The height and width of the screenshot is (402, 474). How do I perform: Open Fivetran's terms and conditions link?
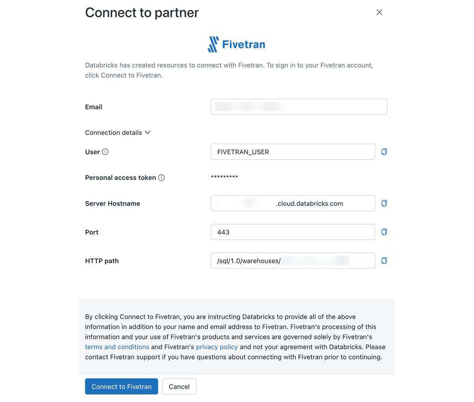click(117, 347)
